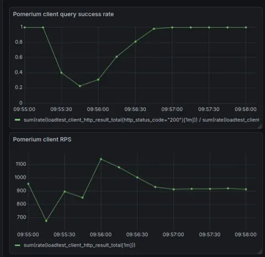This screenshot has height=257, width=265.
Task: Toggle the loadtest_client_http_result_total RPS legend series
Action: (79, 245)
